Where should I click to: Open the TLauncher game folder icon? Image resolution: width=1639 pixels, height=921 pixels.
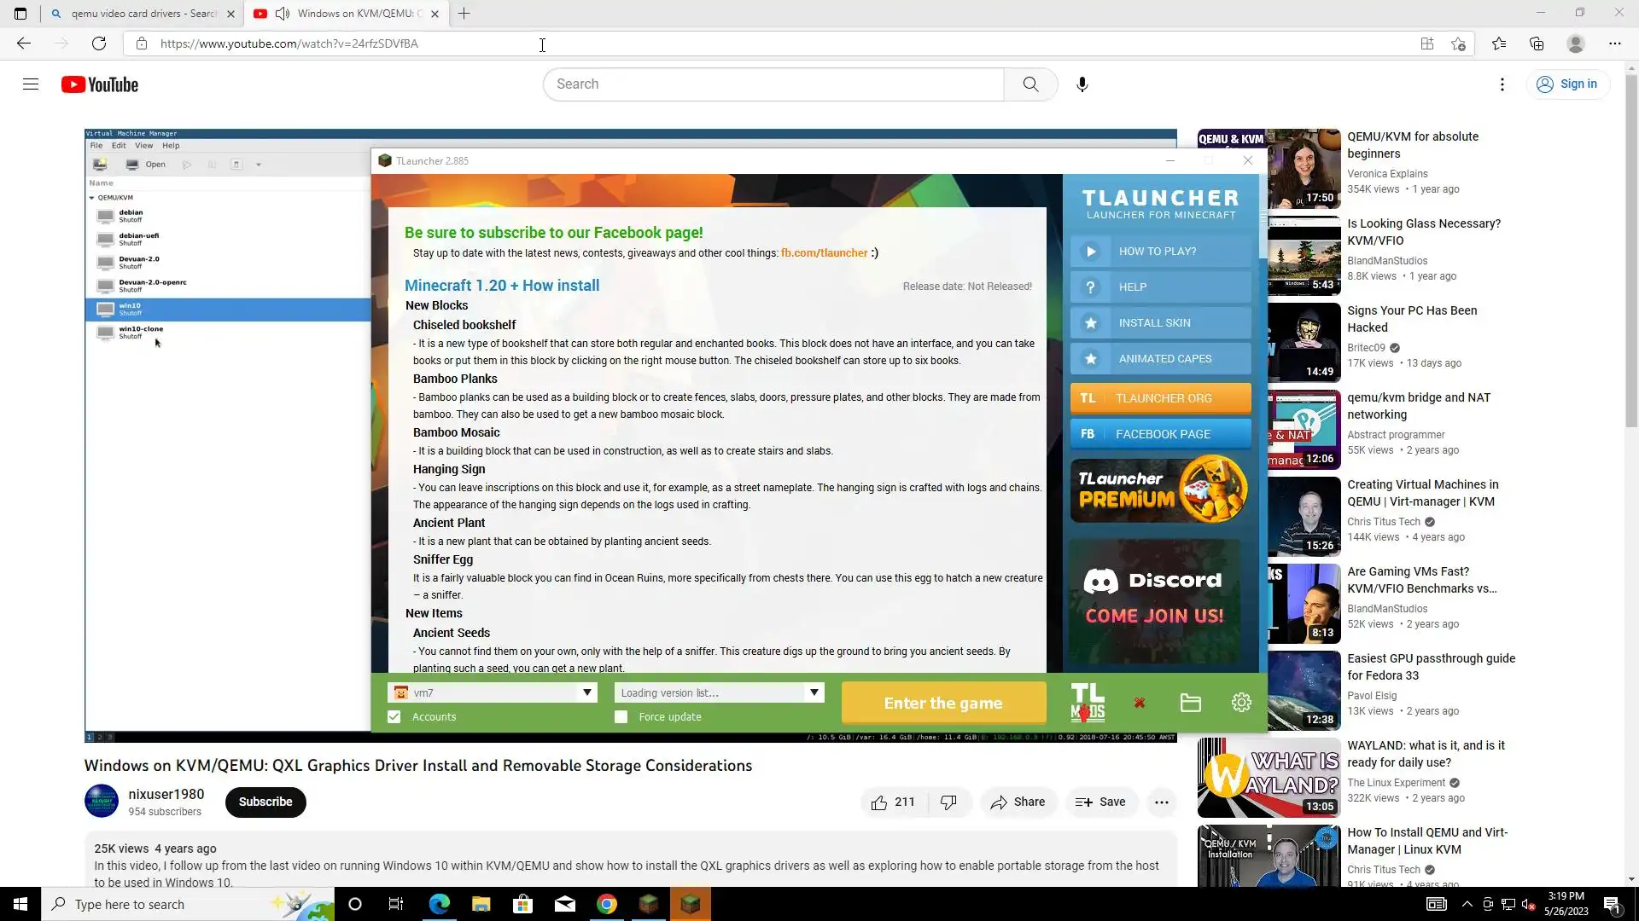1190,703
